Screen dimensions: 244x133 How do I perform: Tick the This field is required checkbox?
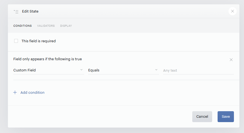coord(16,41)
